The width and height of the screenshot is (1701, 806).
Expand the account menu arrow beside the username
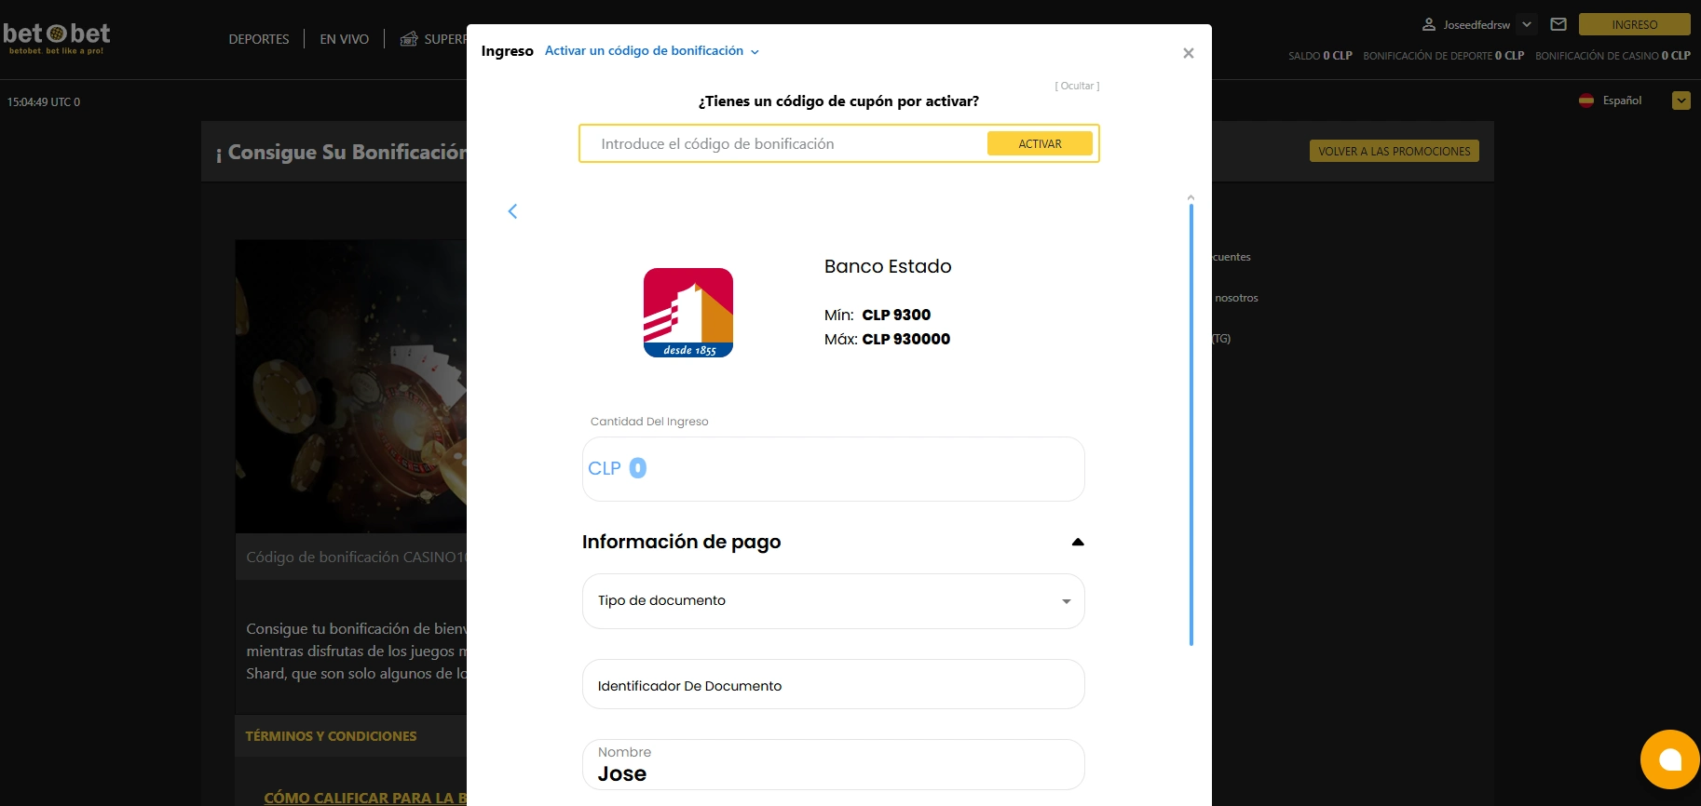[1526, 24]
